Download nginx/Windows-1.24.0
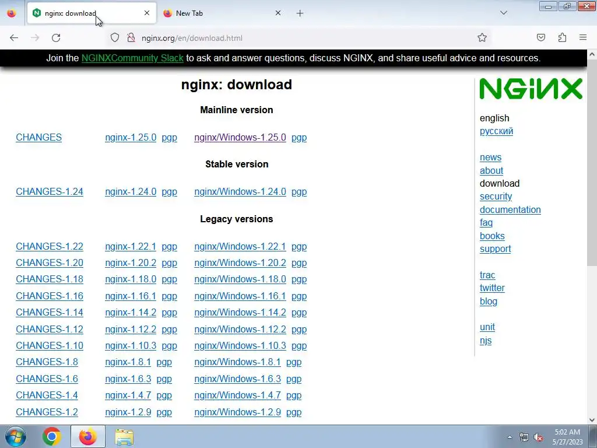This screenshot has width=597, height=448. (x=240, y=191)
